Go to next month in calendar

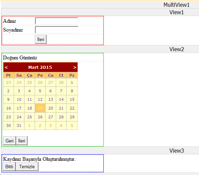point(75,67)
